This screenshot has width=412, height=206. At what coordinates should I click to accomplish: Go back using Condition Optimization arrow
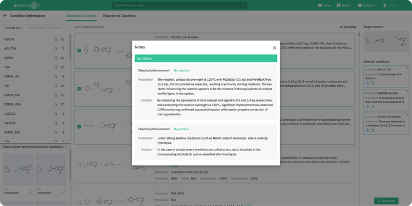tap(5, 16)
